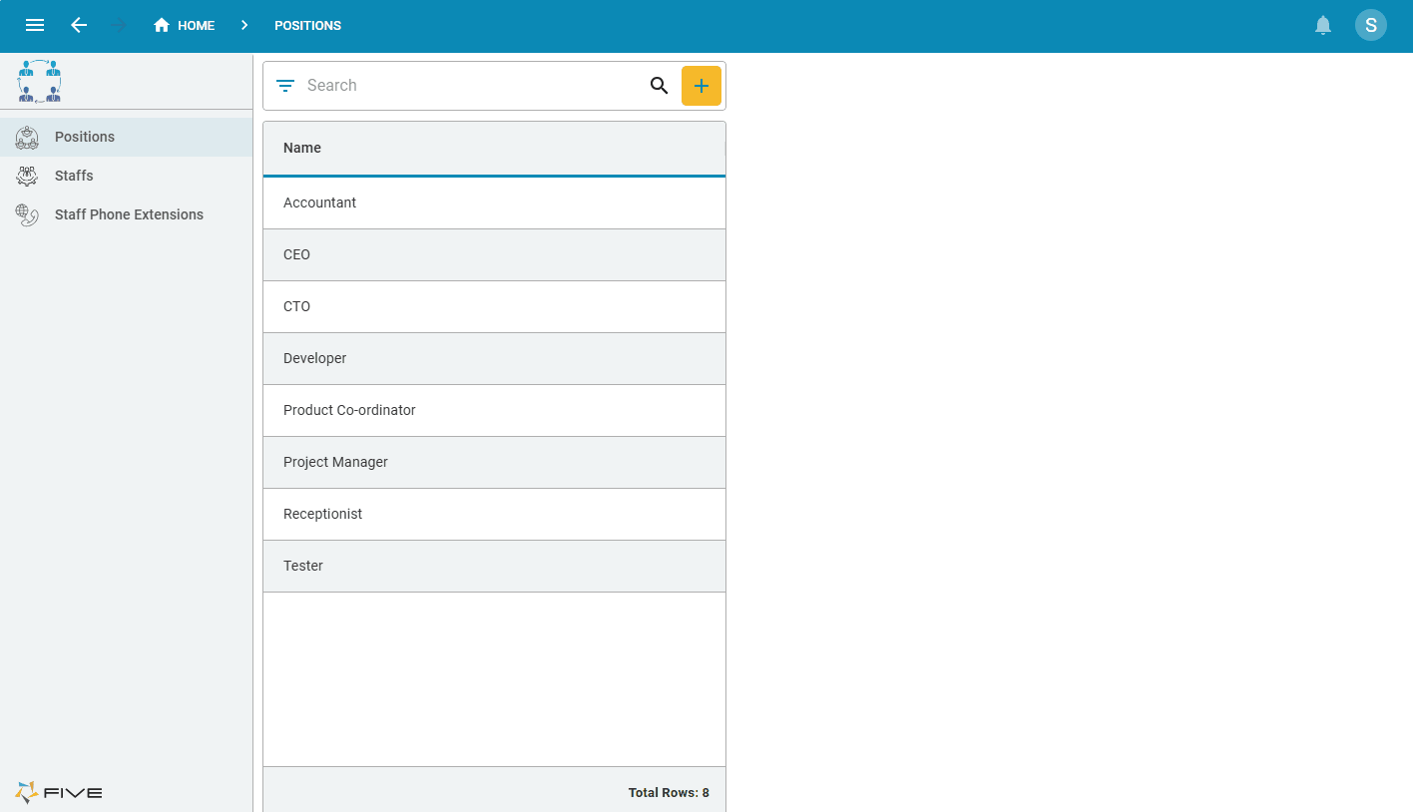Click the POSITIONS breadcrumb label

pyautogui.click(x=307, y=25)
